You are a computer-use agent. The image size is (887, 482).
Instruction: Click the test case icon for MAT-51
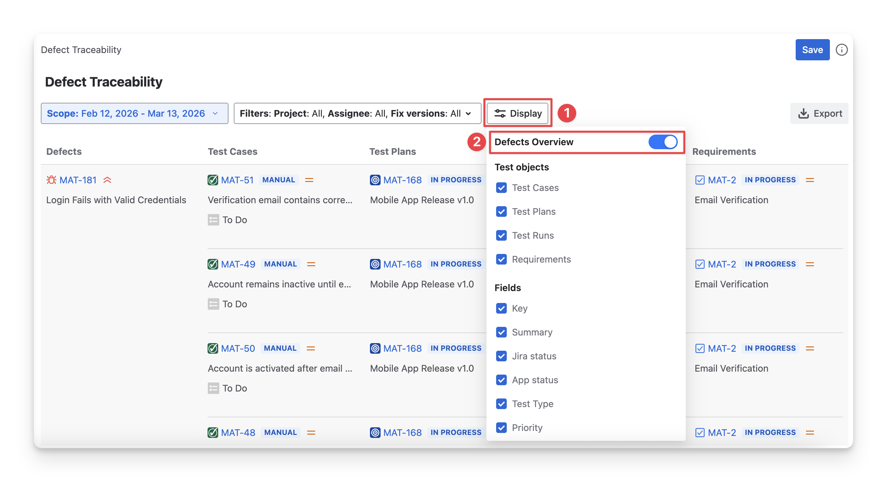213,180
